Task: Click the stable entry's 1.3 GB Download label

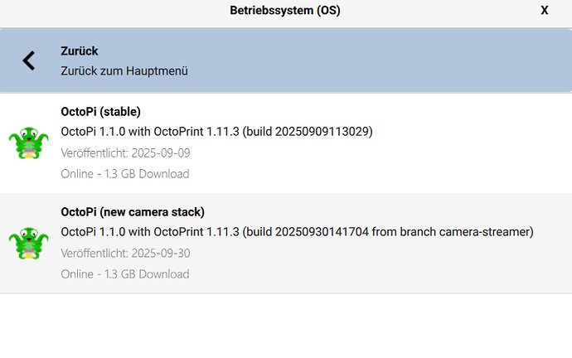Action: point(125,174)
